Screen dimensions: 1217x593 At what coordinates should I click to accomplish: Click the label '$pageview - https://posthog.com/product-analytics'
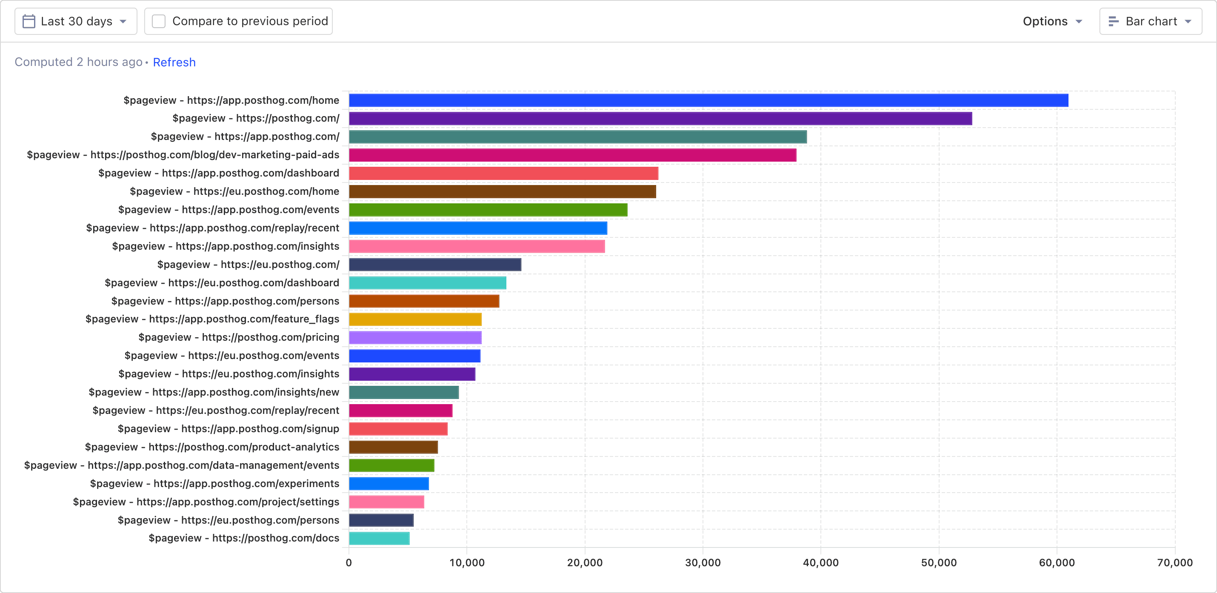coord(211,447)
